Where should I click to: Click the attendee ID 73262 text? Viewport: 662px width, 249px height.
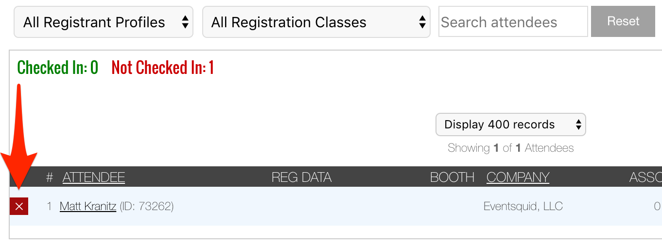point(146,206)
